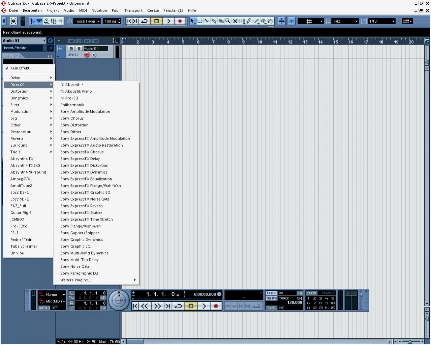Adjust the 100 ms automation return stepper

pos(119,21)
